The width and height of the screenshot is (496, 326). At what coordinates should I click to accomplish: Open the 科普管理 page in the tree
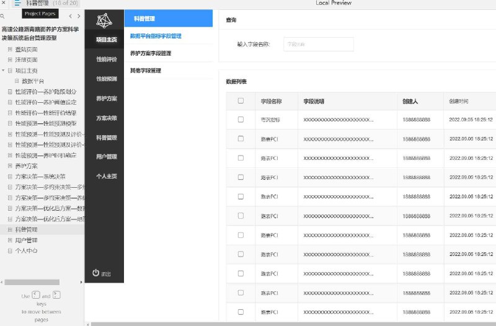click(26, 229)
